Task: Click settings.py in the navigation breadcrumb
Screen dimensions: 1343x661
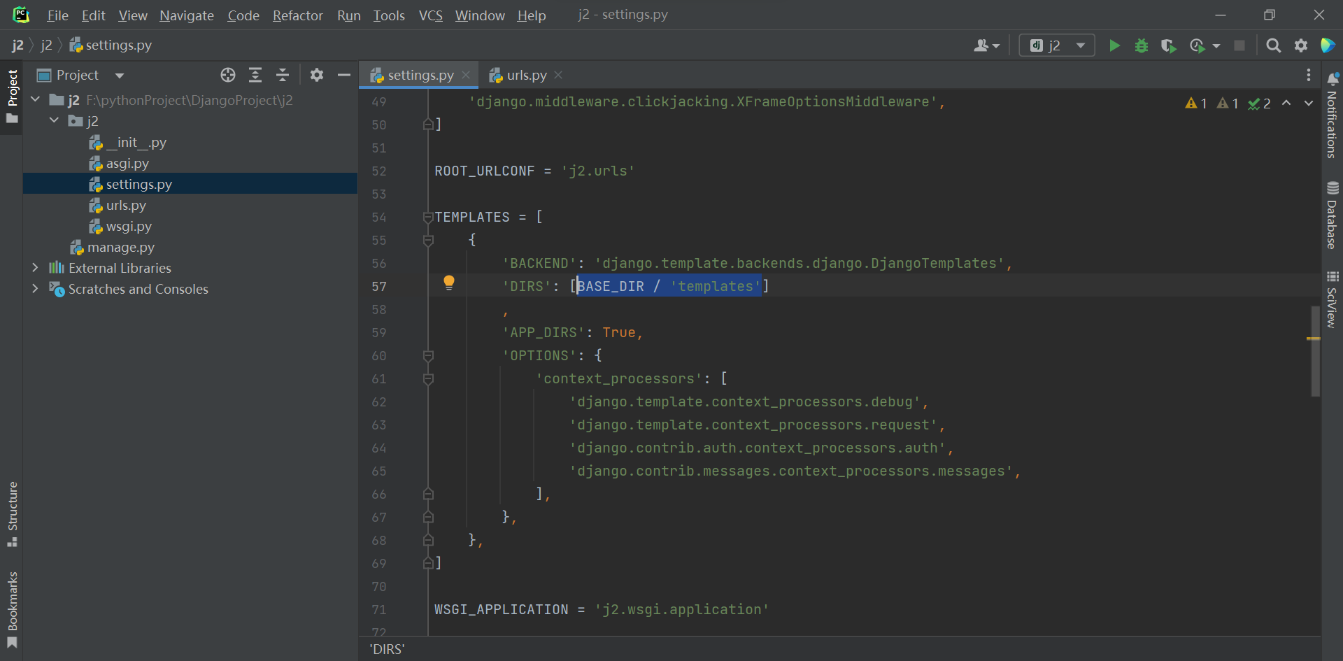Action: click(111, 45)
